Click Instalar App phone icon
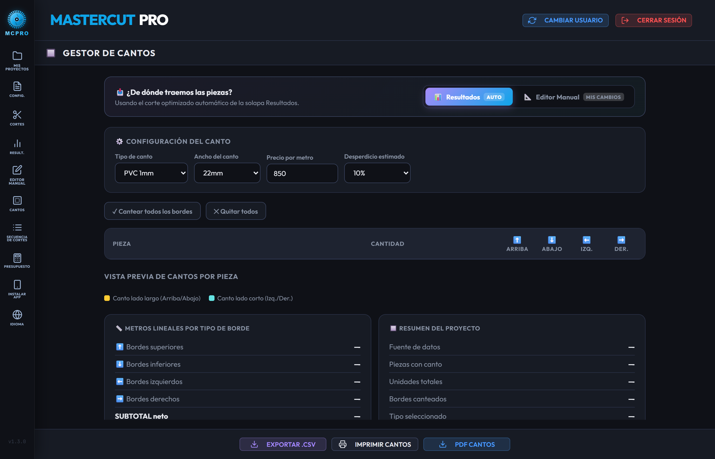The height and width of the screenshot is (459, 715). click(x=17, y=285)
